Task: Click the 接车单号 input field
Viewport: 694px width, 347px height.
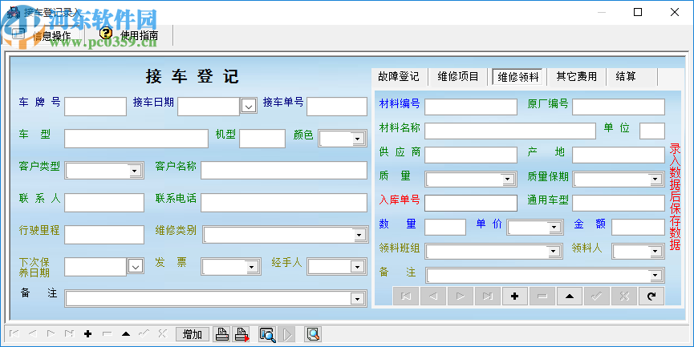Action: [337, 107]
